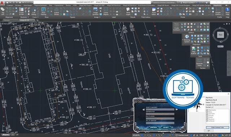Toggle the Points checkbox
The width and height of the screenshot is (231, 137).
(207, 117)
